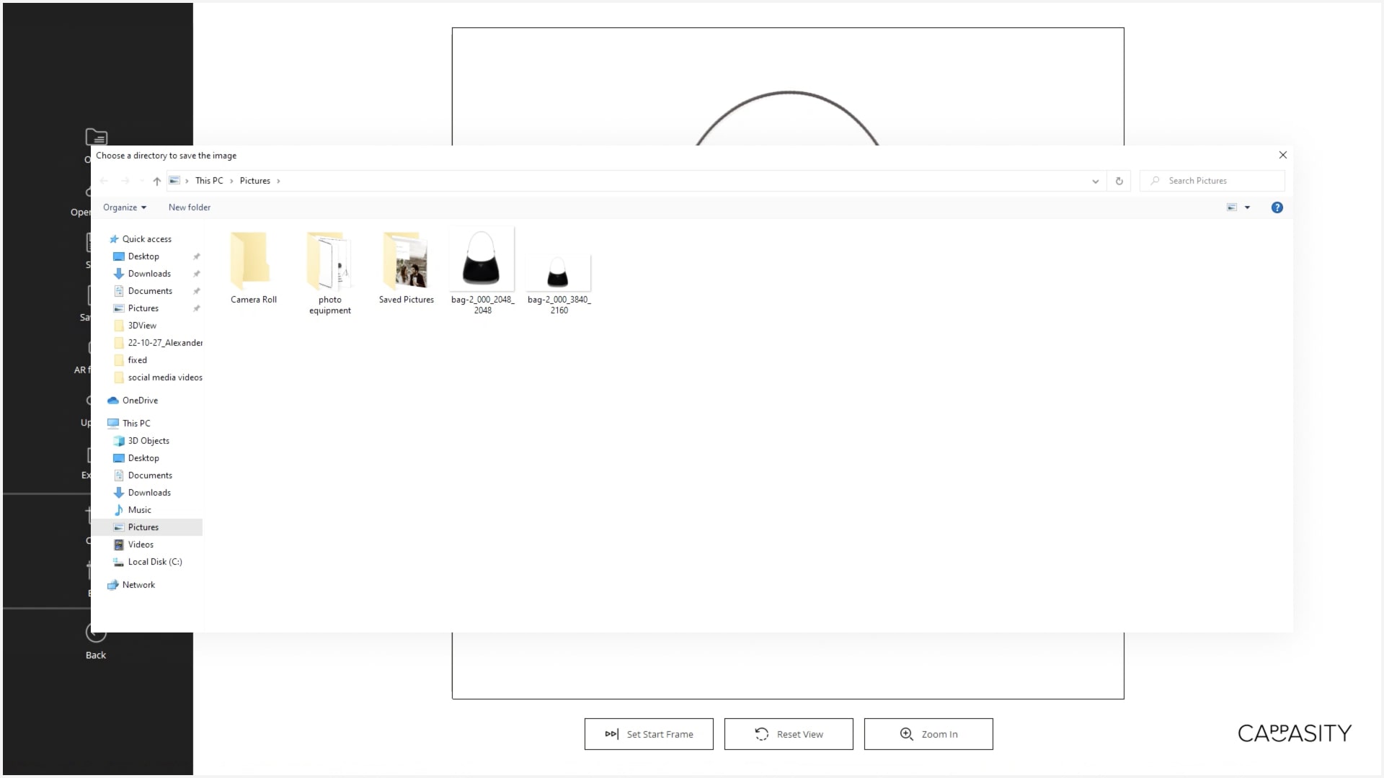Select Network in navigation pane
Screen dimensions: 1384x778
[x=138, y=585]
